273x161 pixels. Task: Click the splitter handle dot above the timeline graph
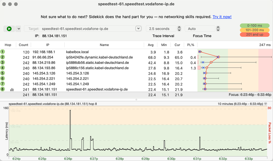pos(136,99)
